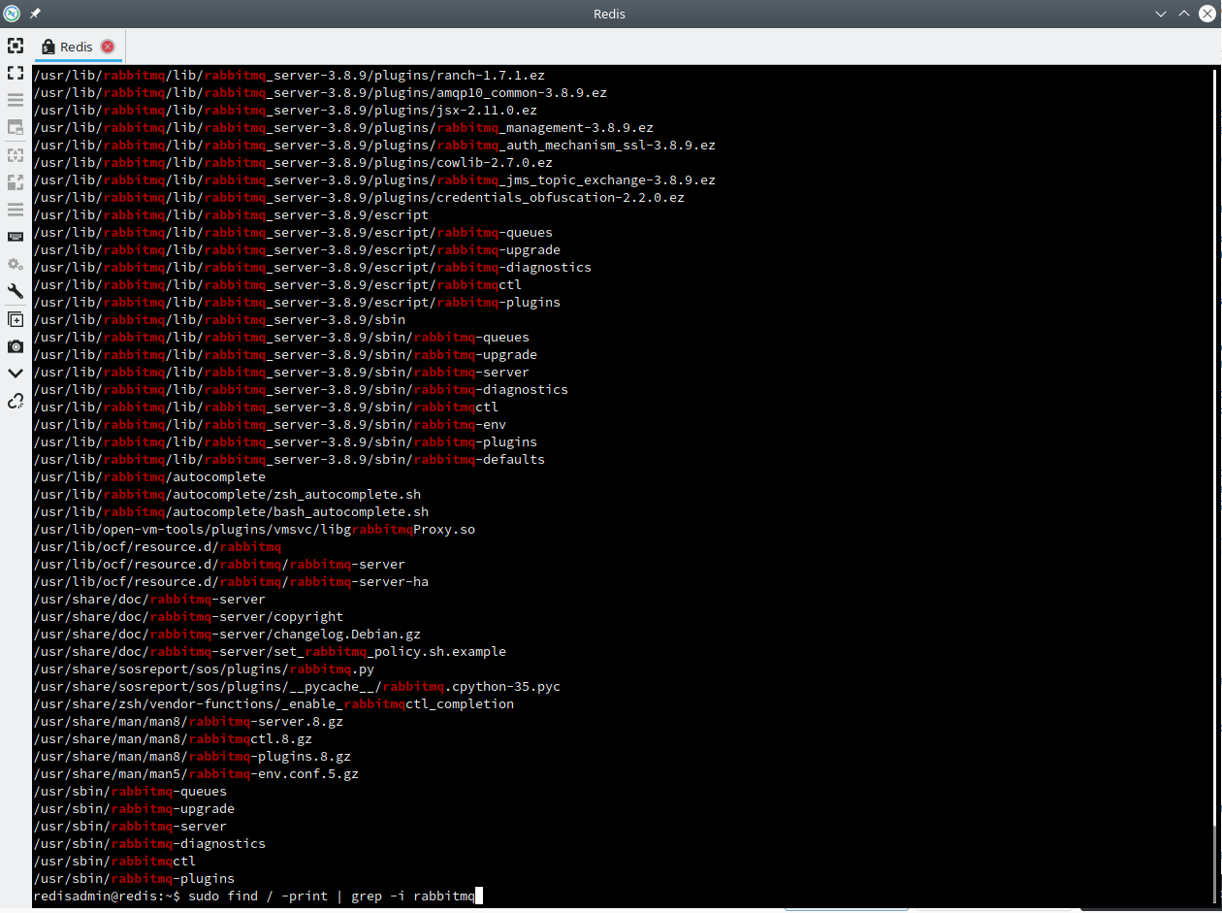
Task: Click the escript/rabbitmqctl line
Action: pos(277,284)
